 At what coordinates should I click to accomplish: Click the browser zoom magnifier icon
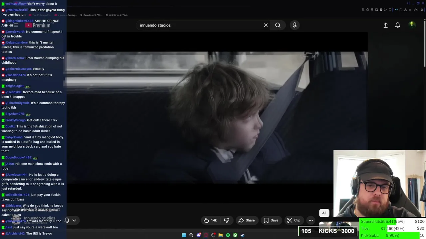click(x=363, y=10)
